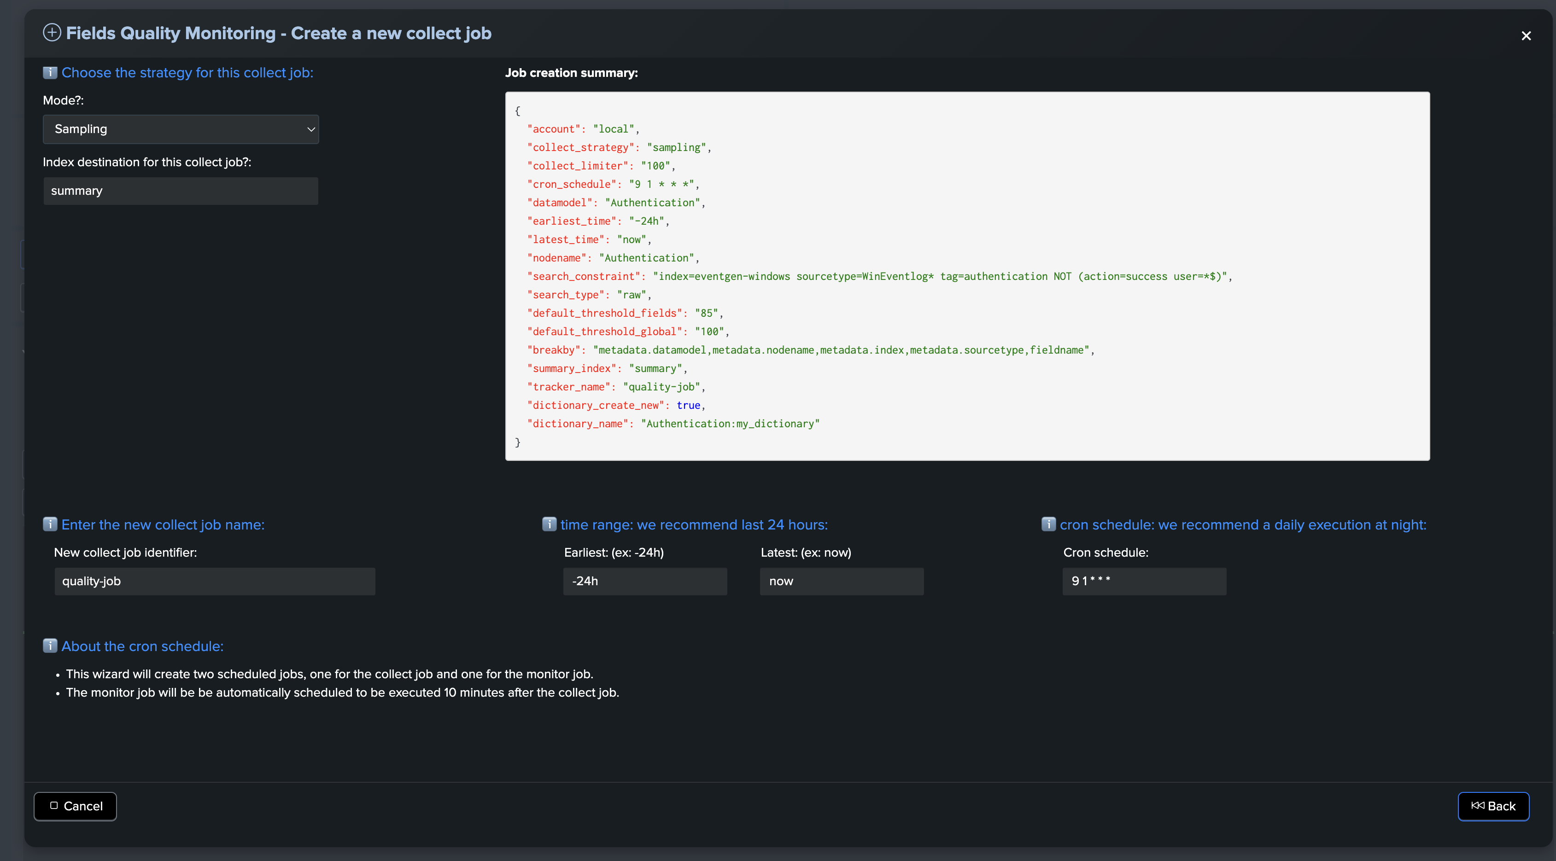
Task: Click the "breakby" line in the JSON summary
Action: point(811,350)
